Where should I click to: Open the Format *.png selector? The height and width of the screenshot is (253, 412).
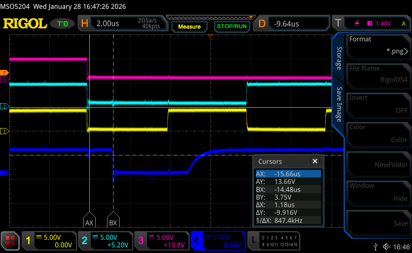(x=378, y=45)
